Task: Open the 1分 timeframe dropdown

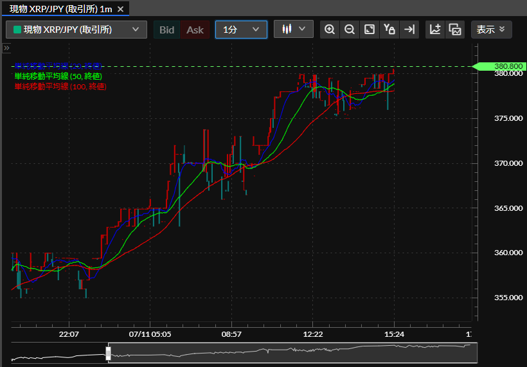Action: pos(241,30)
